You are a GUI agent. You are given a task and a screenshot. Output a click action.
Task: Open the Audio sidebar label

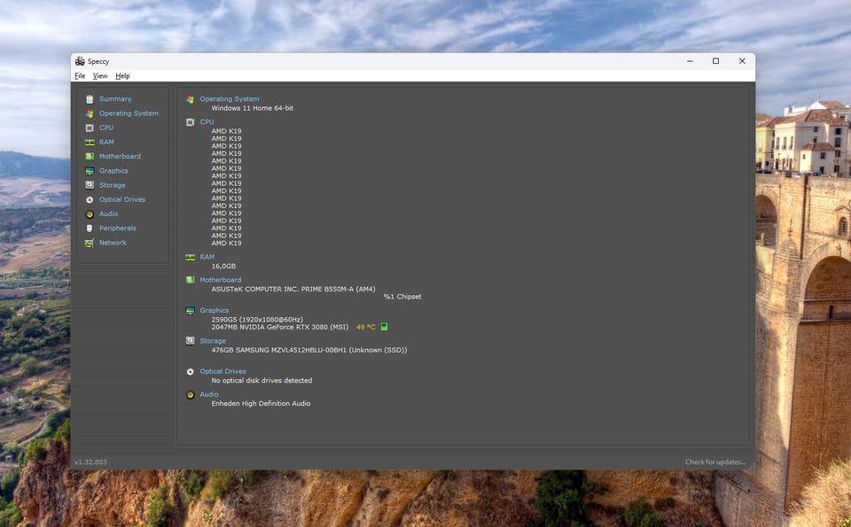click(x=108, y=213)
